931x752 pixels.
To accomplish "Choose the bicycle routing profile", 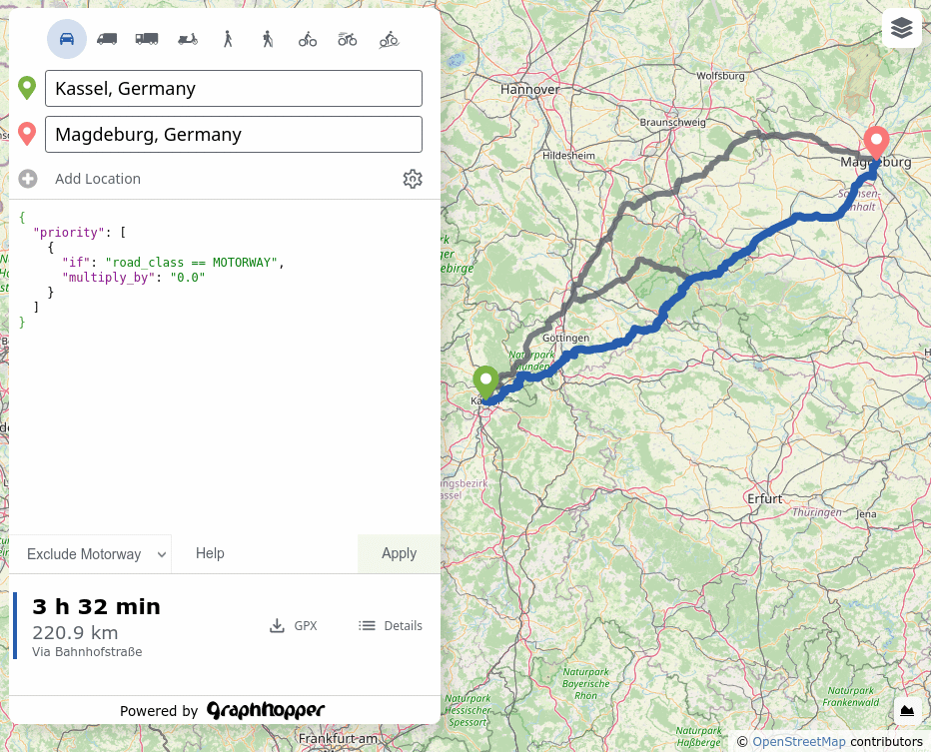I will click(x=308, y=39).
